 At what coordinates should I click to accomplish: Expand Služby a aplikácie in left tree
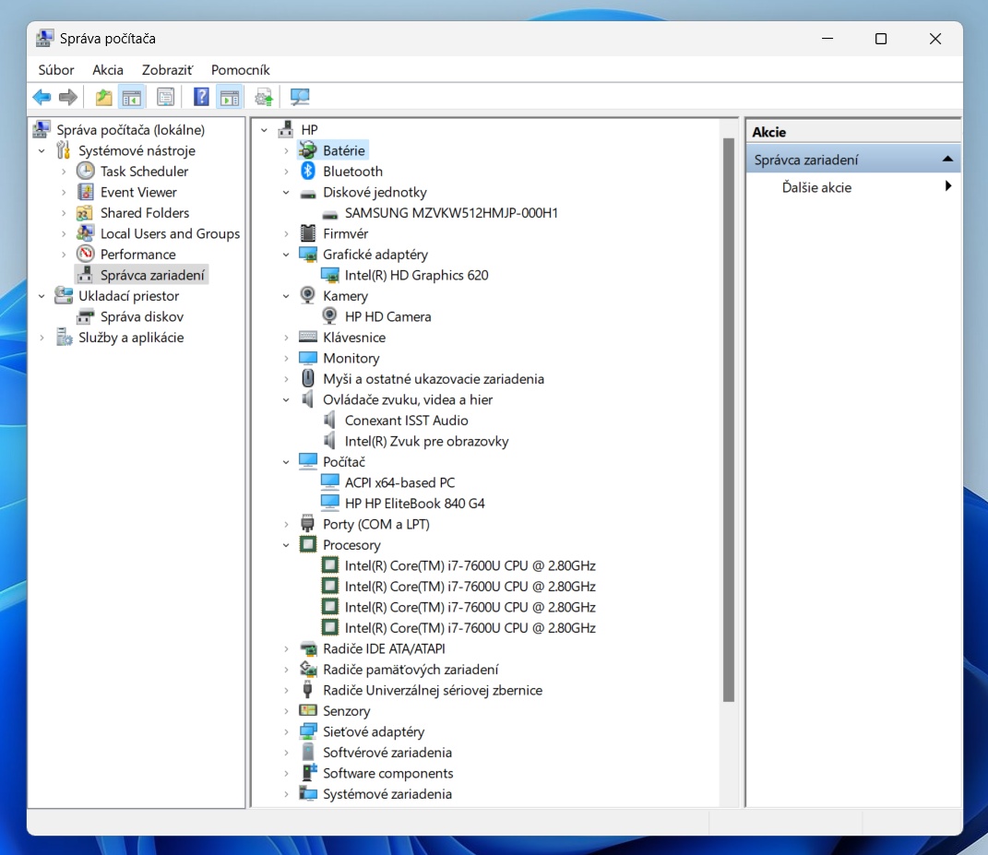coord(42,338)
